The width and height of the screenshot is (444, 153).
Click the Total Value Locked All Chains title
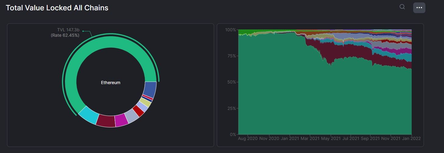click(57, 8)
